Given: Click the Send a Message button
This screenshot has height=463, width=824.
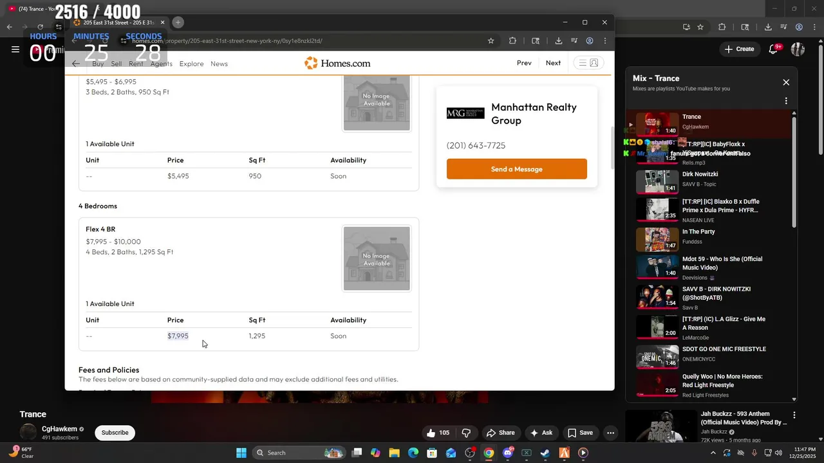Looking at the screenshot, I should coord(517,169).
